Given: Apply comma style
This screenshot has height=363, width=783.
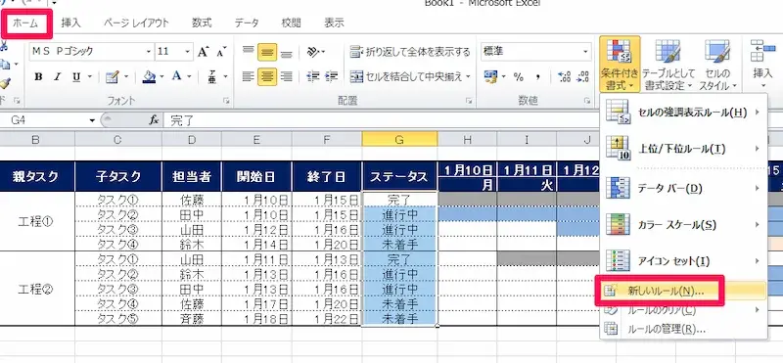Looking at the screenshot, I should (537, 77).
